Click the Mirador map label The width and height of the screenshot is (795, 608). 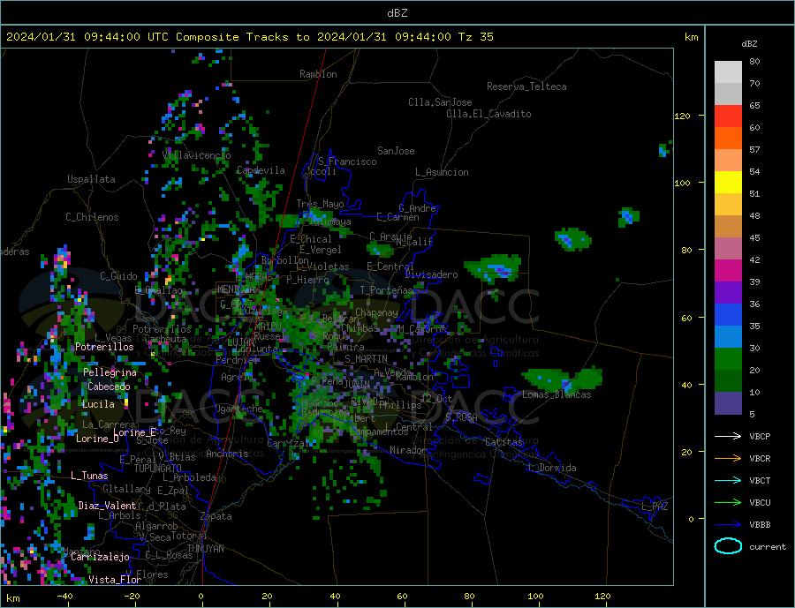(x=408, y=449)
